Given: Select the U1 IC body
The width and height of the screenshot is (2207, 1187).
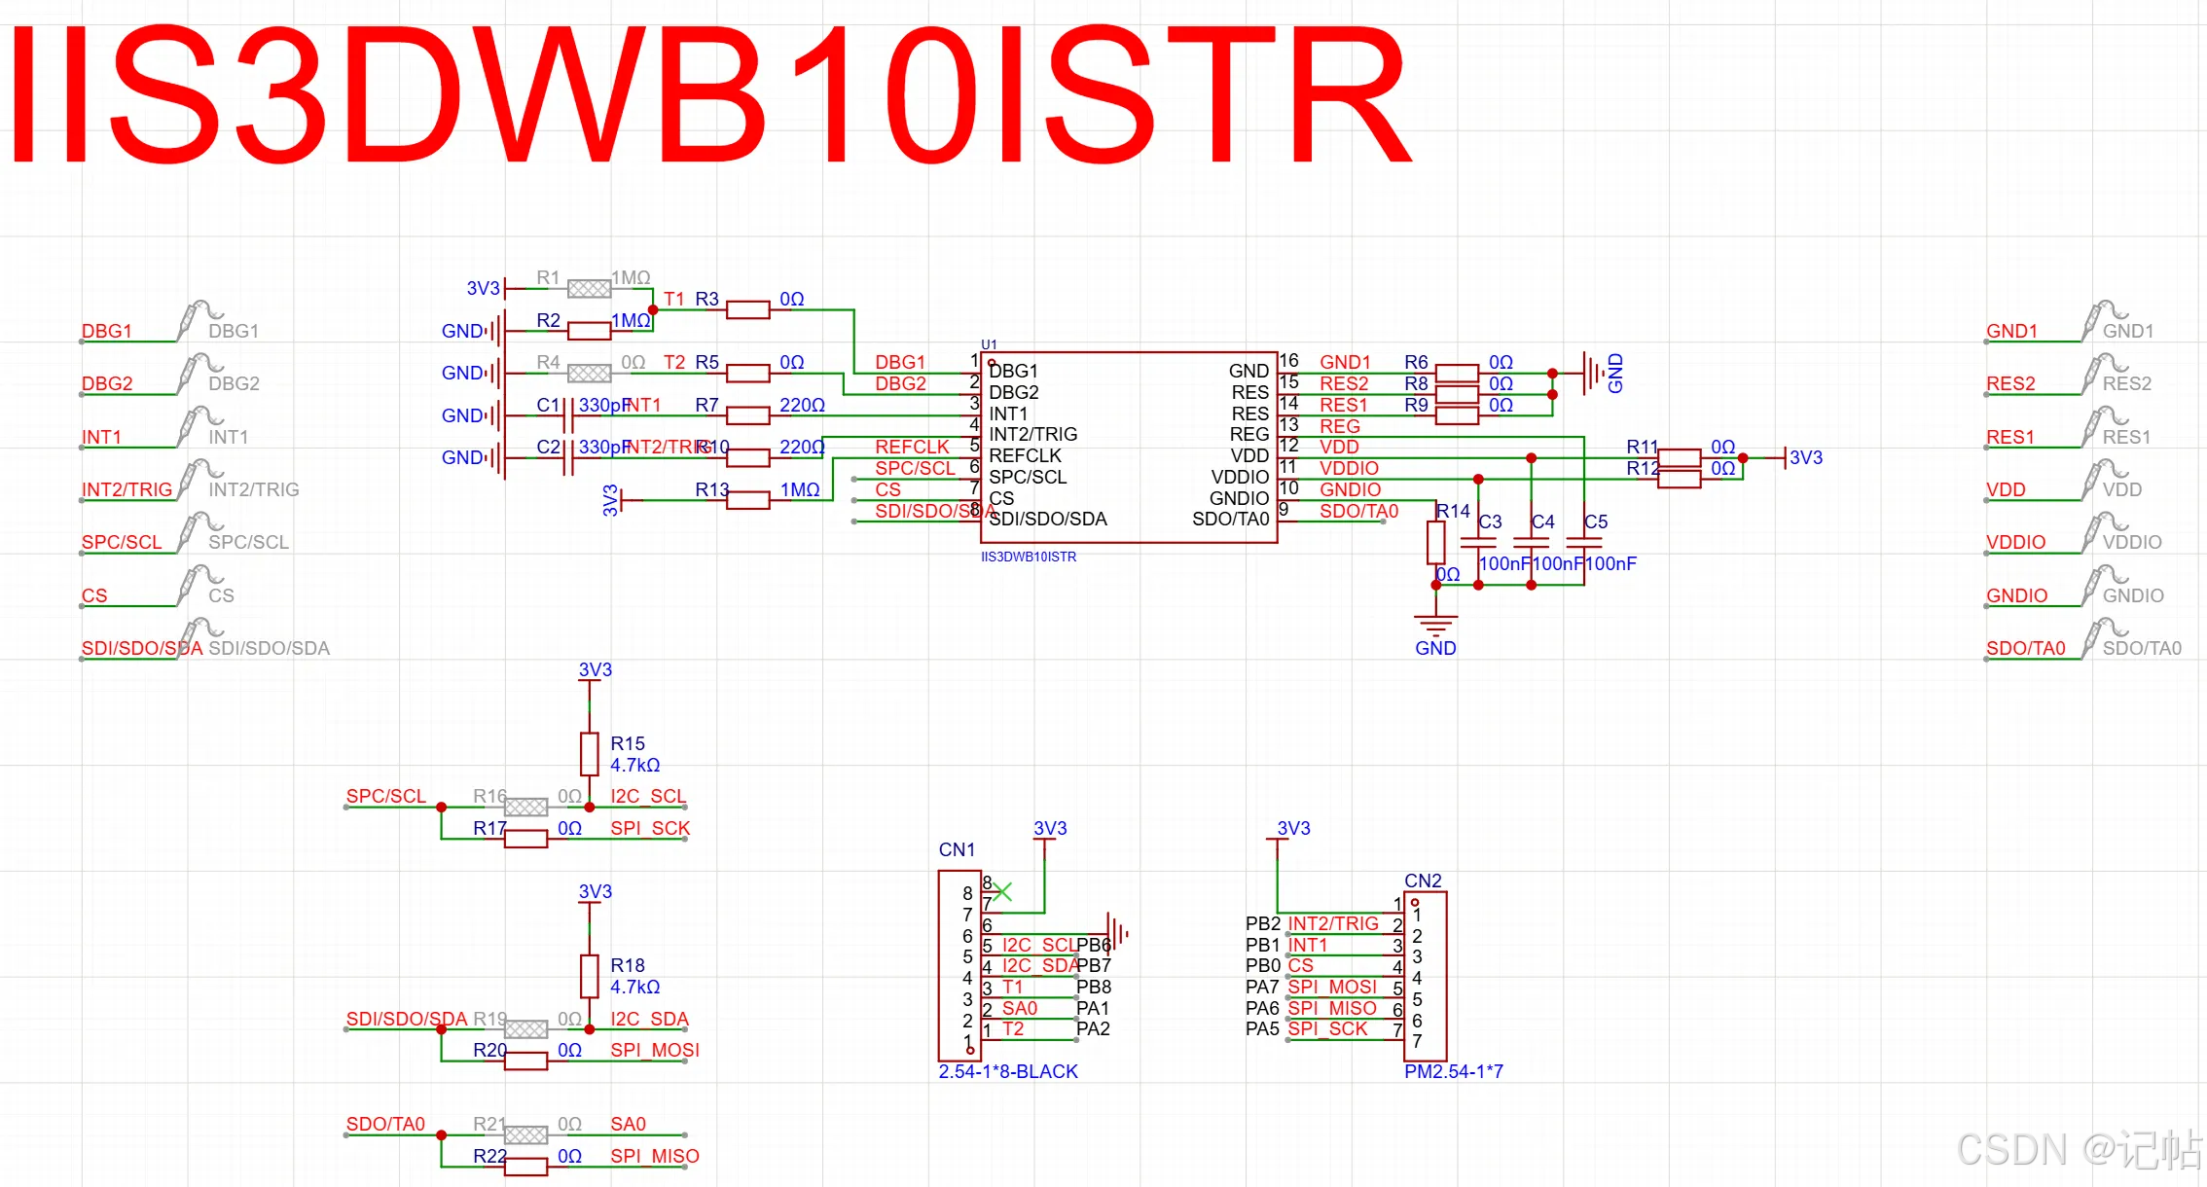Looking at the screenshot, I should 1129,447.
